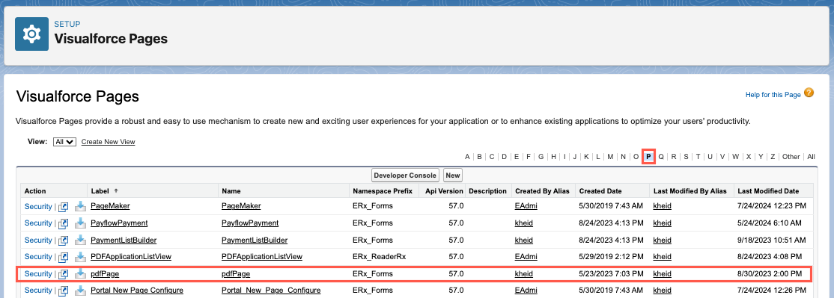Sort by Last Modified Date column header

click(768, 191)
